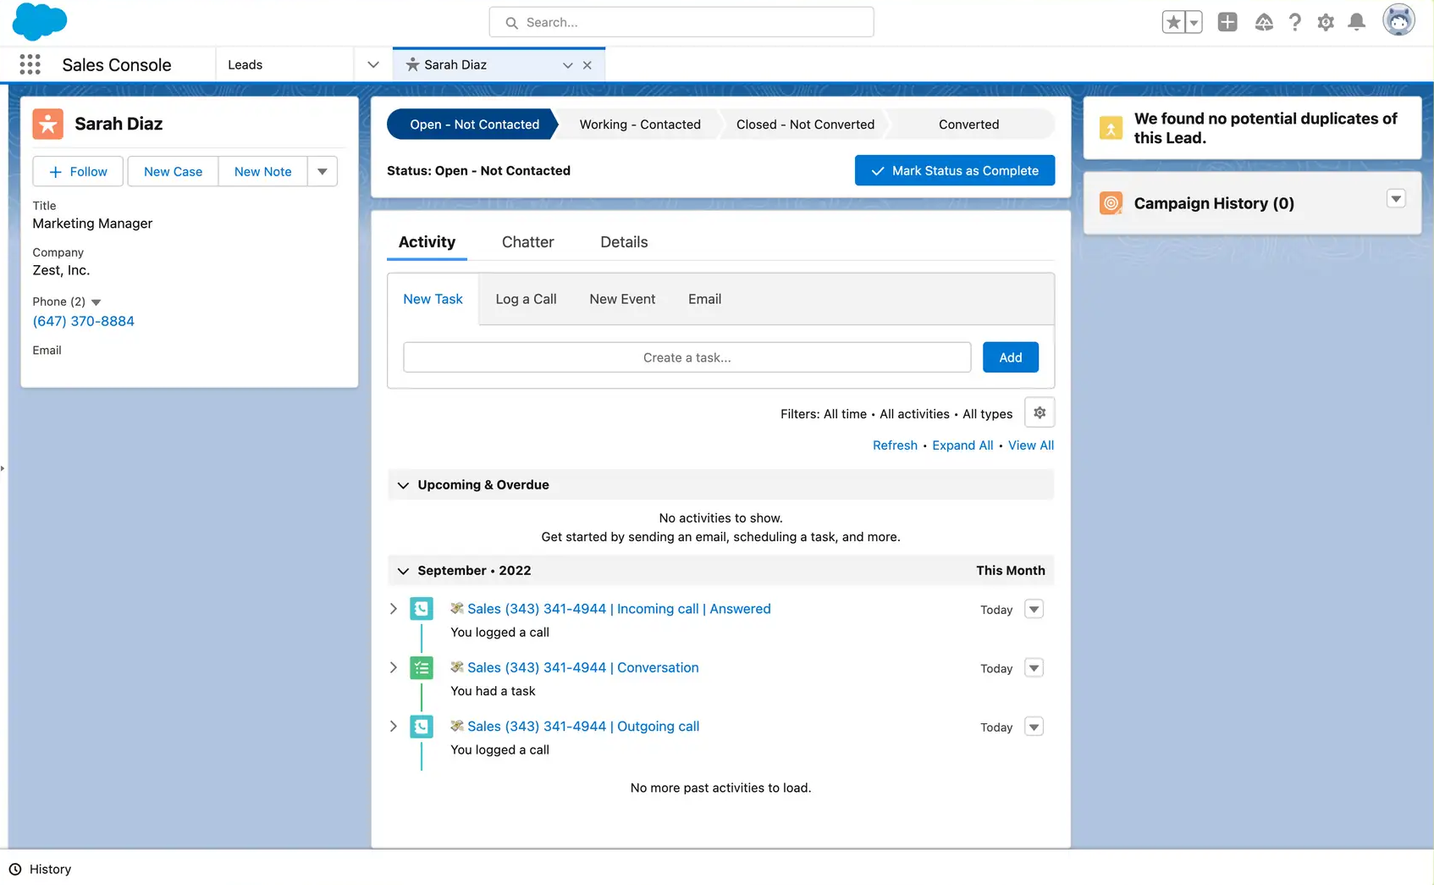Open the Incoming call | Answered record link
Image resolution: width=1434 pixels, height=885 pixels.
[619, 609]
